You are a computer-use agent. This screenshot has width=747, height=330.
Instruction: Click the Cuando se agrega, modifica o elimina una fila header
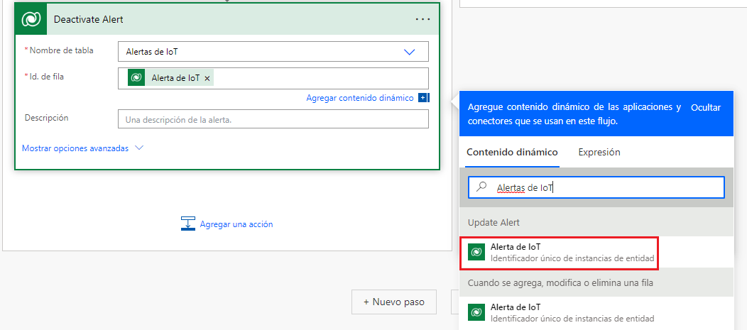coord(596,282)
